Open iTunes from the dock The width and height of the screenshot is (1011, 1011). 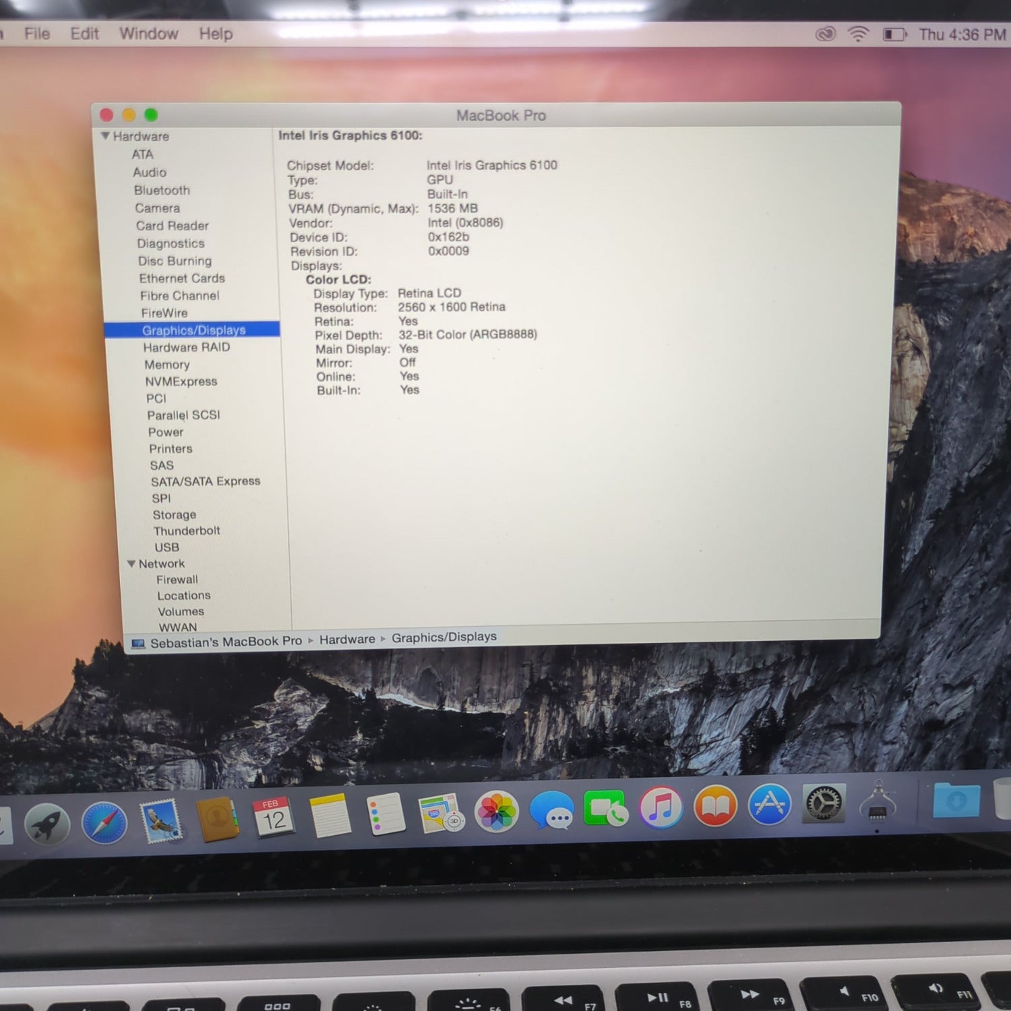click(x=661, y=807)
